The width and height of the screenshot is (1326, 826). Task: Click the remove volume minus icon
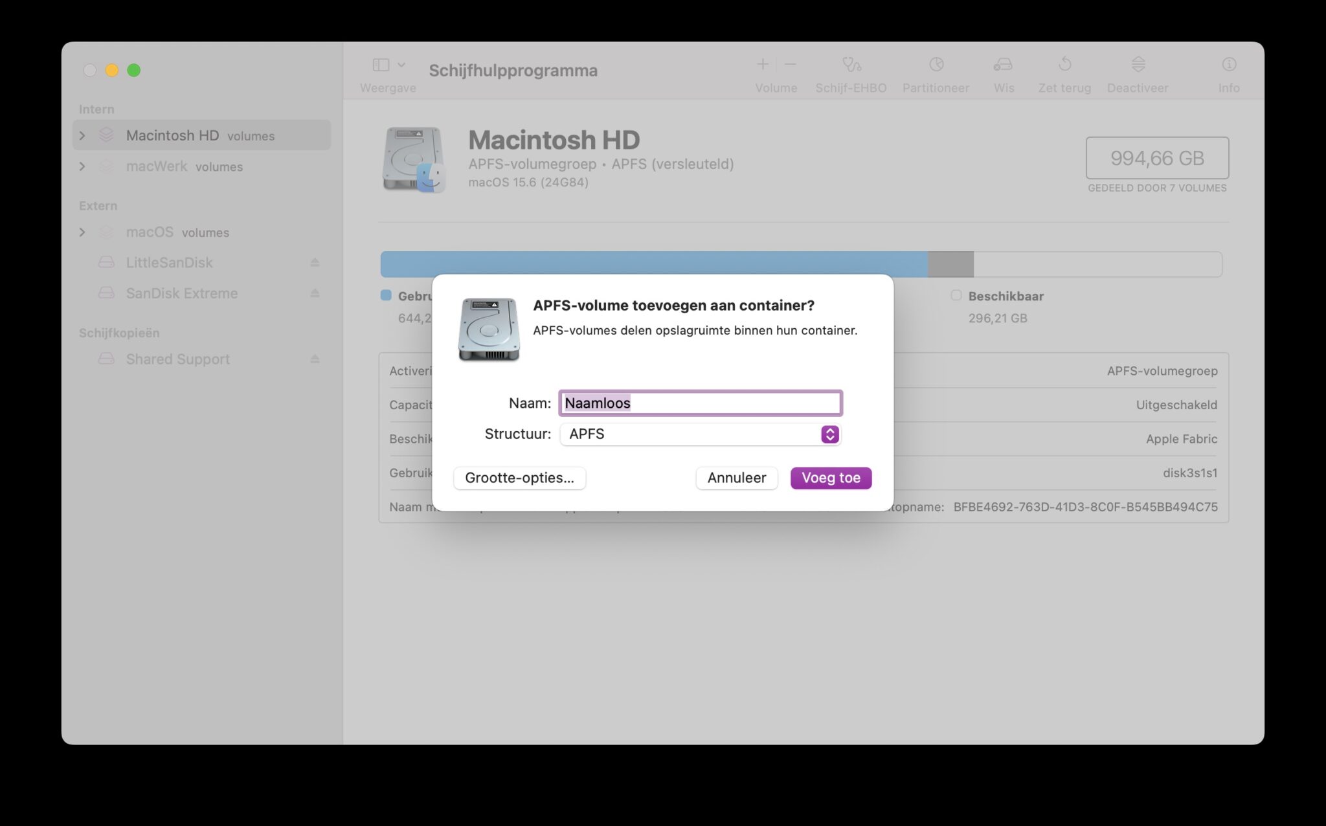[x=791, y=64]
